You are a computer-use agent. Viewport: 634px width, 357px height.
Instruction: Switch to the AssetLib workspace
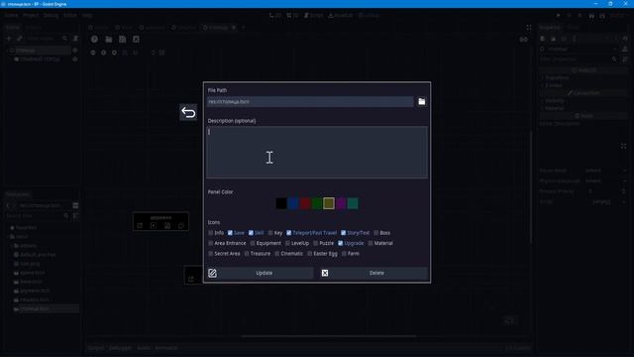[x=341, y=16]
